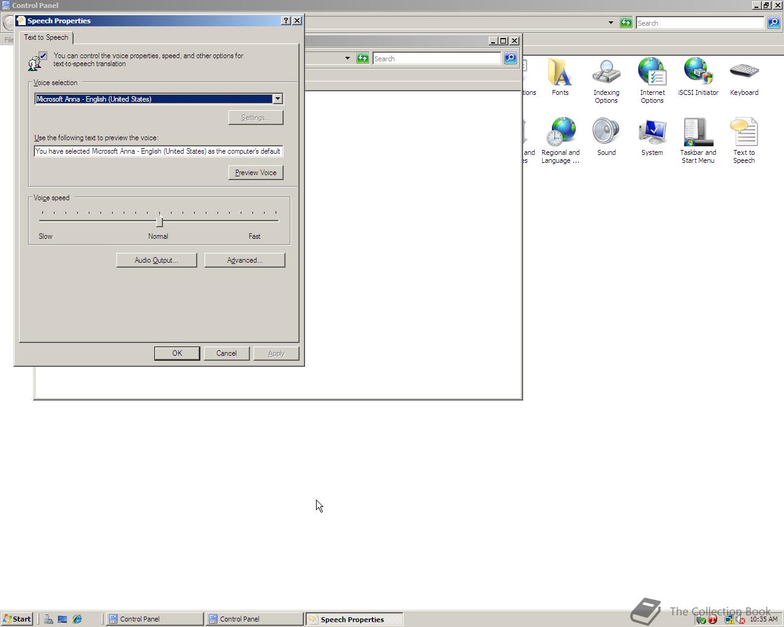Close the Speech Properties dialog

(297, 20)
